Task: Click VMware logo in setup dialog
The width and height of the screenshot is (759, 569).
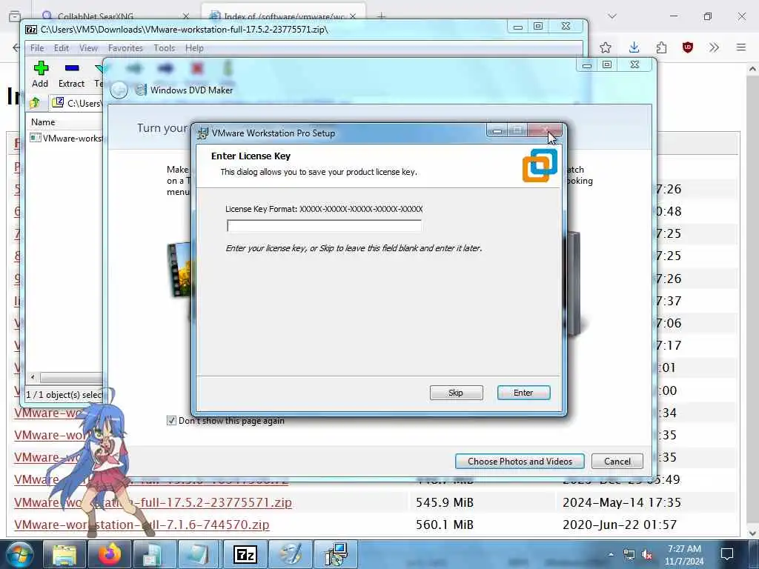Action: [x=540, y=165]
